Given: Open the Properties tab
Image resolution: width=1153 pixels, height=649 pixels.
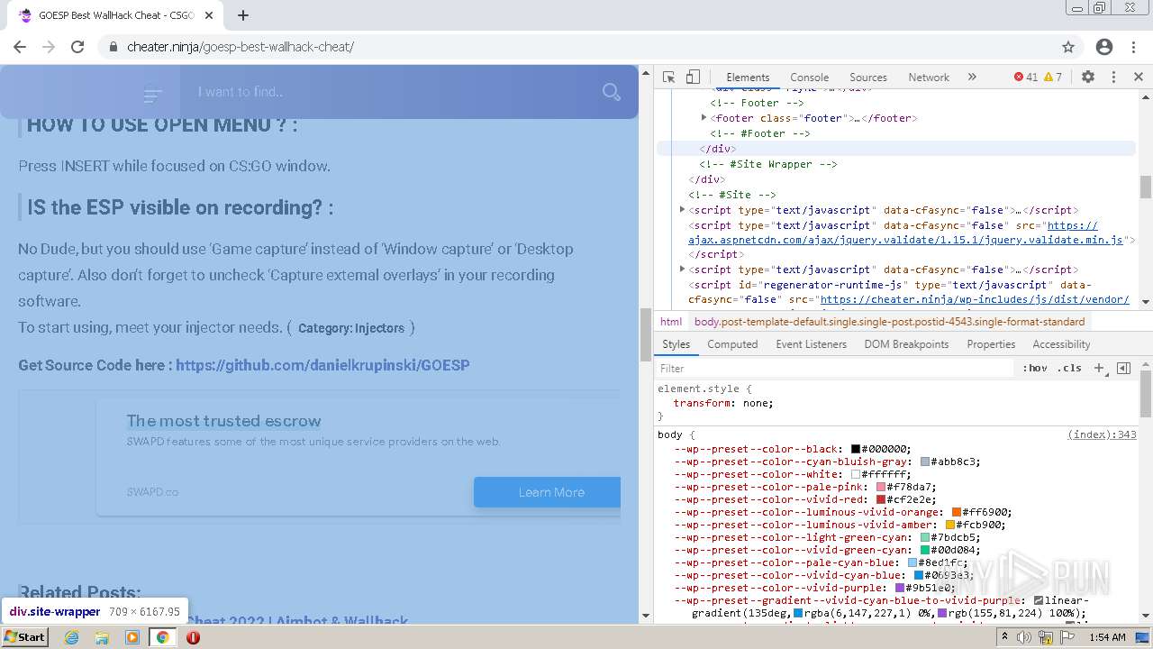Looking at the screenshot, I should coord(991,344).
